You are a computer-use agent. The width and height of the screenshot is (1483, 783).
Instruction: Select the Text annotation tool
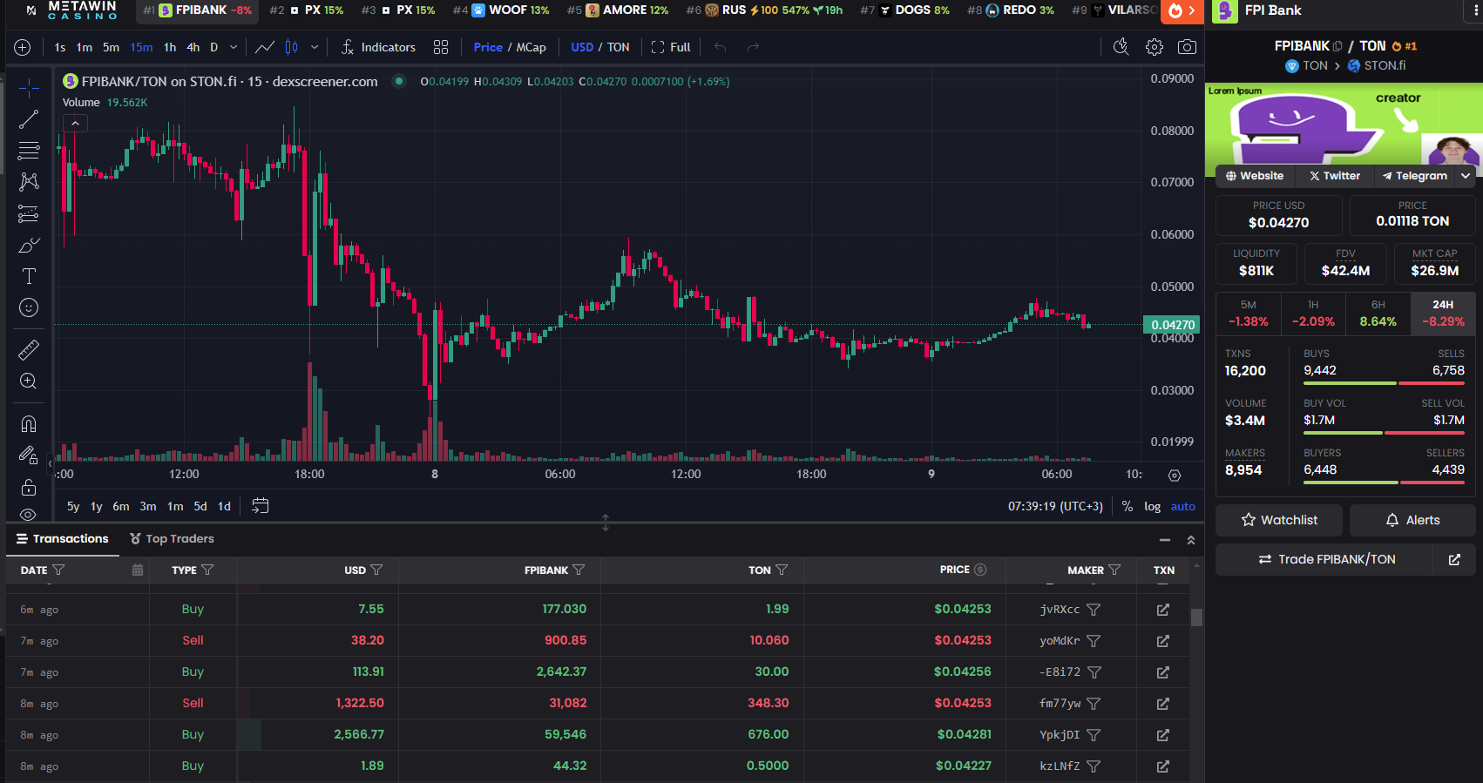tap(29, 276)
